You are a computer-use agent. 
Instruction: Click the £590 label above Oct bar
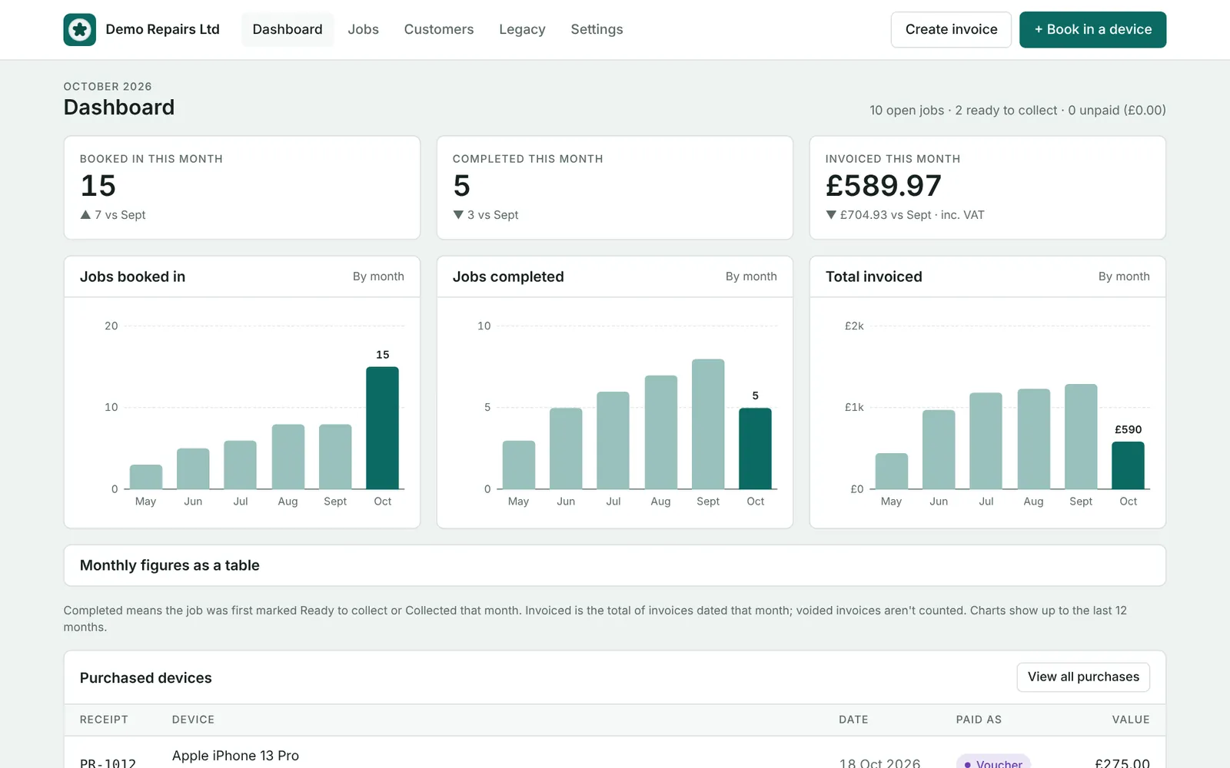click(1128, 429)
